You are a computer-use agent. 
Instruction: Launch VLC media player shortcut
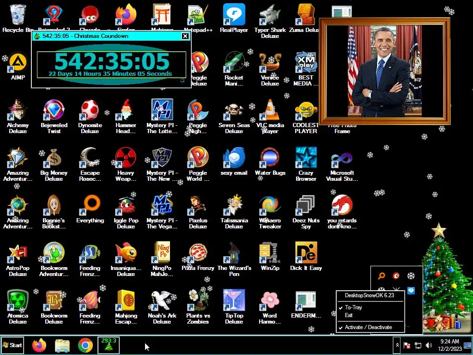(x=270, y=116)
